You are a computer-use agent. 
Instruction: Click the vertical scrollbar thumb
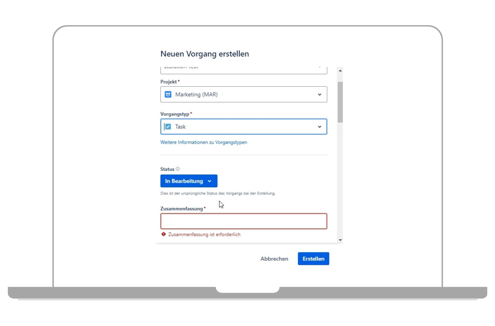coord(339,101)
